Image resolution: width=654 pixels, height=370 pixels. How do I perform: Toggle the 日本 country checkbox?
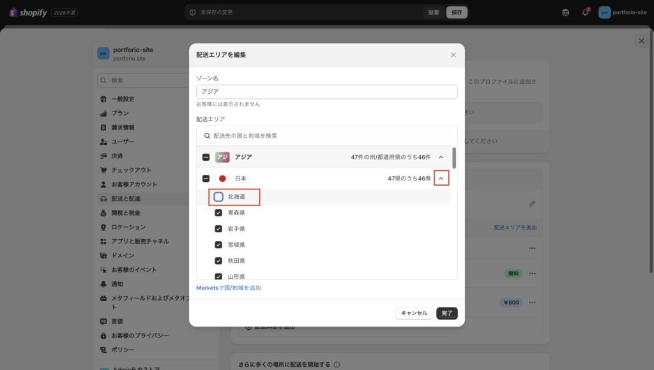click(206, 179)
